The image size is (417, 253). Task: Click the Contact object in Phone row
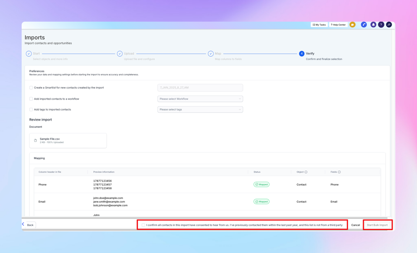301,185
